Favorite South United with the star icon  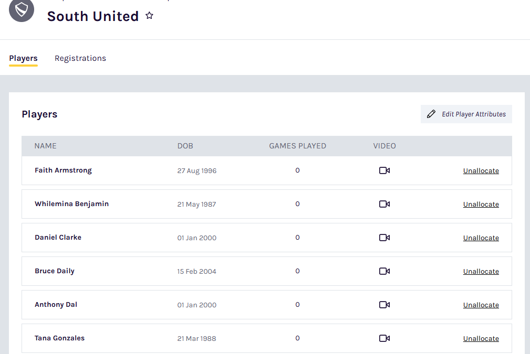(x=149, y=16)
